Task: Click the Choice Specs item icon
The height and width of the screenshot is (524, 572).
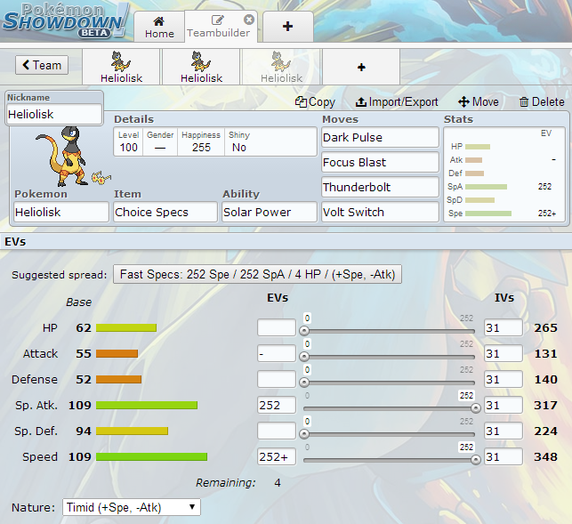Action: click(x=101, y=178)
